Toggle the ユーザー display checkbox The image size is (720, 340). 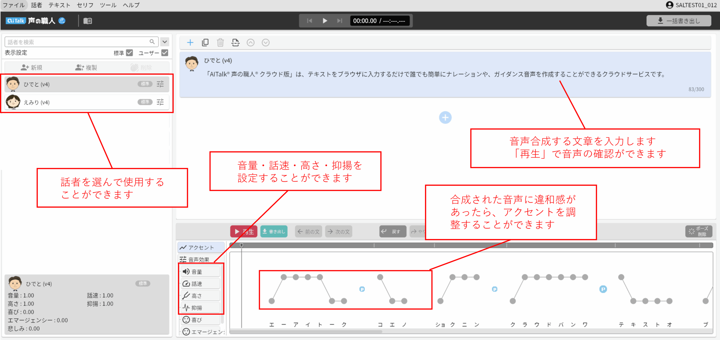pos(165,53)
